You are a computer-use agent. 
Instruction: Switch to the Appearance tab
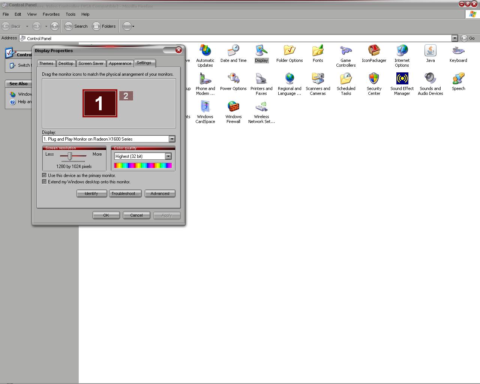pyautogui.click(x=120, y=63)
